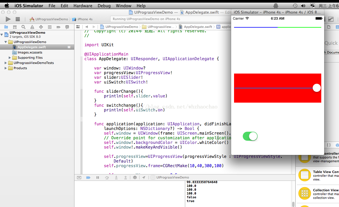Click UIPrograssViewDemo project in jump bar
This screenshot has width=339, height=207.
[119, 27]
